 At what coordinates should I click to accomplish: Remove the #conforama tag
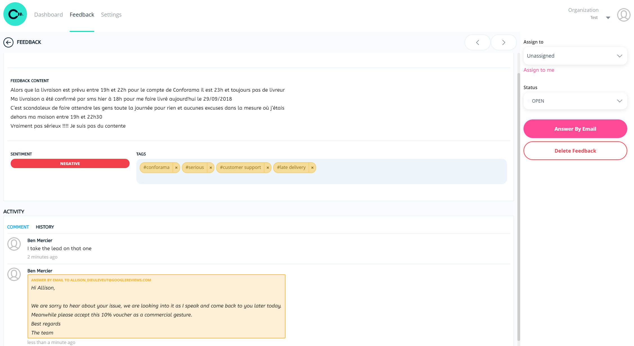176,168
